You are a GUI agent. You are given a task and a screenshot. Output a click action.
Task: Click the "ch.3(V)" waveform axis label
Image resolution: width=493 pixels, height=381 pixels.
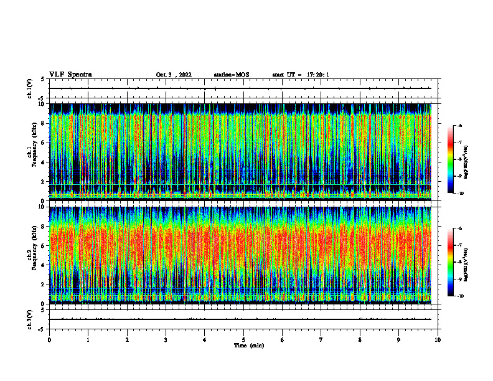click(x=29, y=319)
